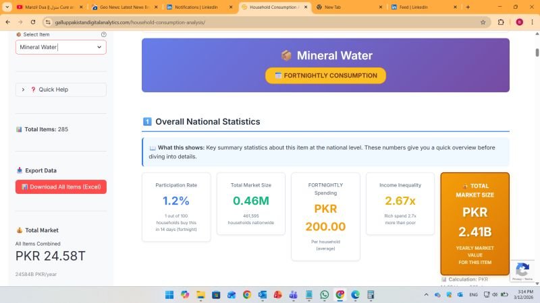Click the Windows Start button

pyautogui.click(x=169, y=295)
